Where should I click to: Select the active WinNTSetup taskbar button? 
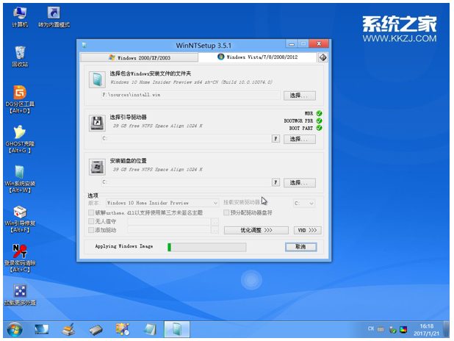point(177,329)
